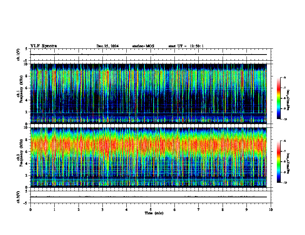Click the ch.1 spectrogram color scale bar
This screenshot has width=305, height=235.
[x=278, y=98]
